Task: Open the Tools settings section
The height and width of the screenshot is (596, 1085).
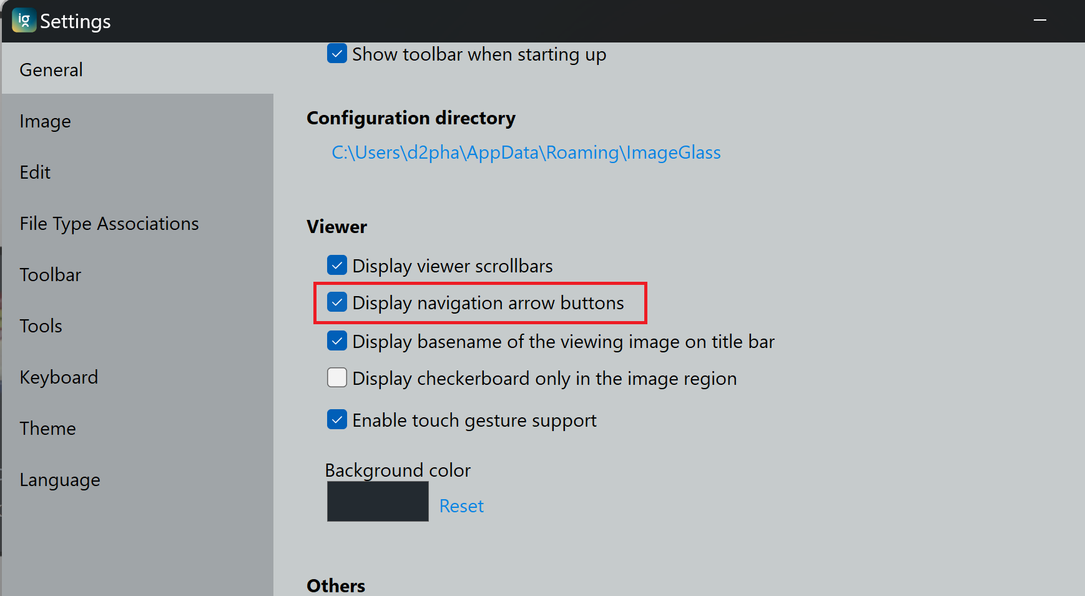Action: click(41, 326)
